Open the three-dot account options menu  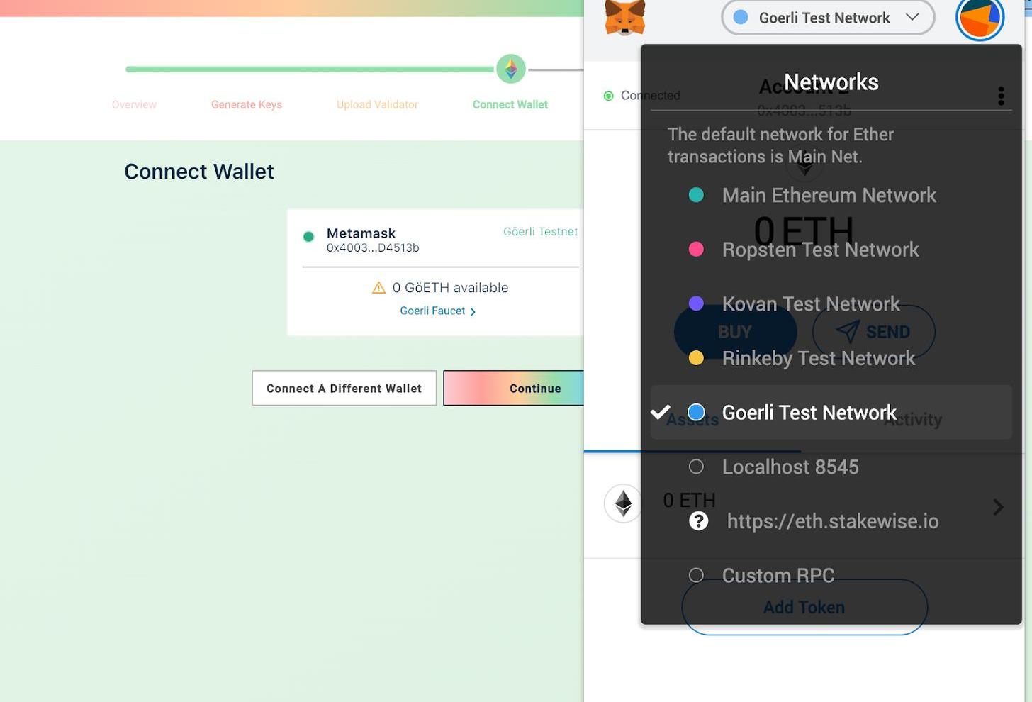click(1001, 96)
